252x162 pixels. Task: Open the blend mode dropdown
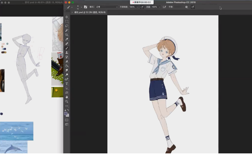tap(107, 7)
